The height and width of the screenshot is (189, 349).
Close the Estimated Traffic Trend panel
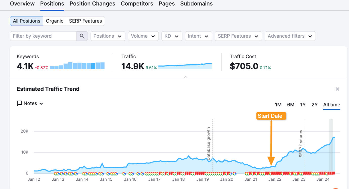click(x=337, y=89)
